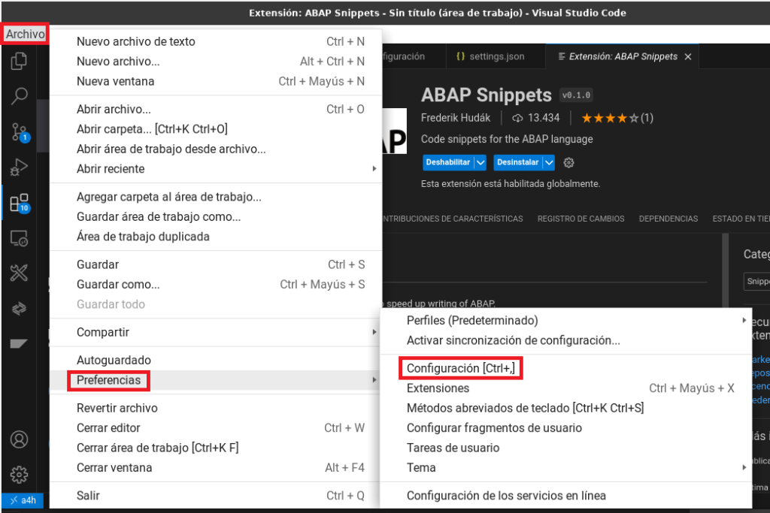Select Abrir archivo... entry
Viewport: 770px width, 513px height.
coord(216,110)
